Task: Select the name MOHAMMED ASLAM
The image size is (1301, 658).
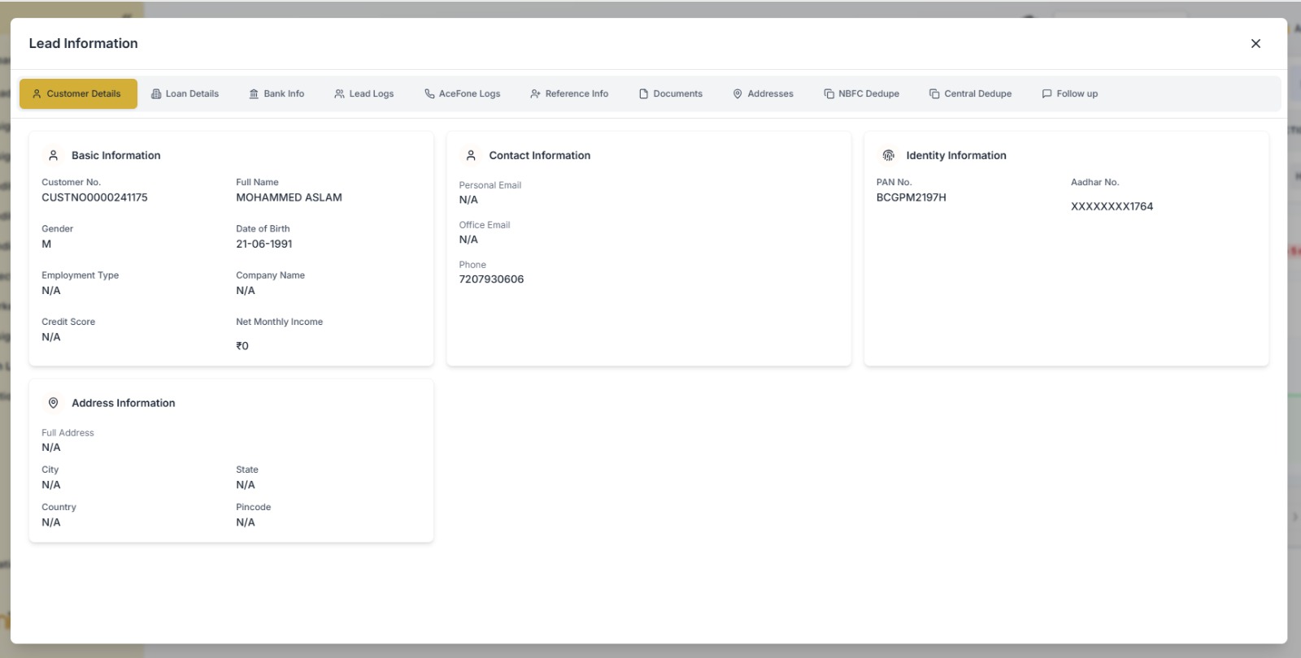Action: [x=289, y=197]
